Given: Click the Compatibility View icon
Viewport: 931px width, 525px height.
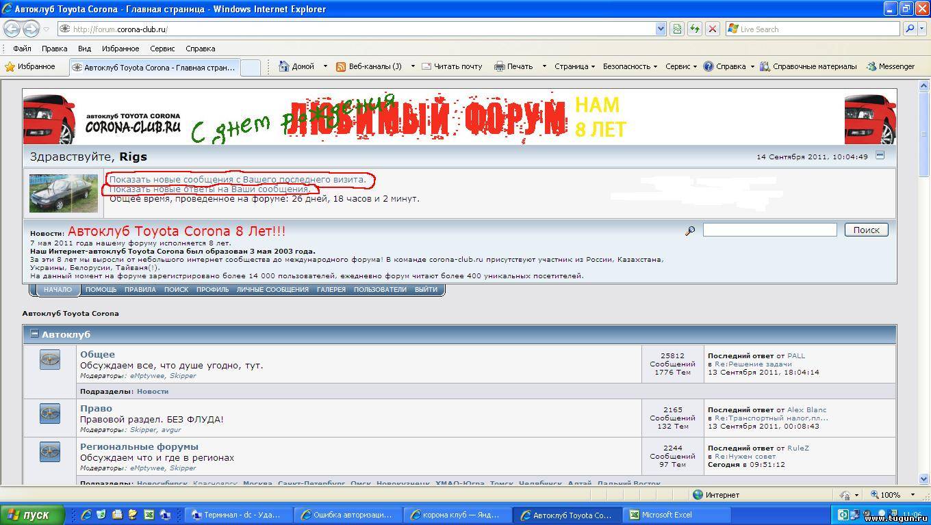Looking at the screenshot, I should coord(677,29).
